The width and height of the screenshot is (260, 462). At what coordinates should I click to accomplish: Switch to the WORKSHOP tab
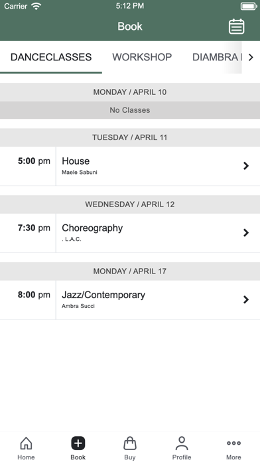click(142, 57)
